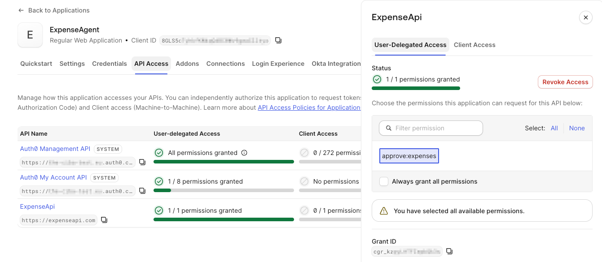
Task: Close the ExpenseApi side panel
Action: (x=585, y=17)
